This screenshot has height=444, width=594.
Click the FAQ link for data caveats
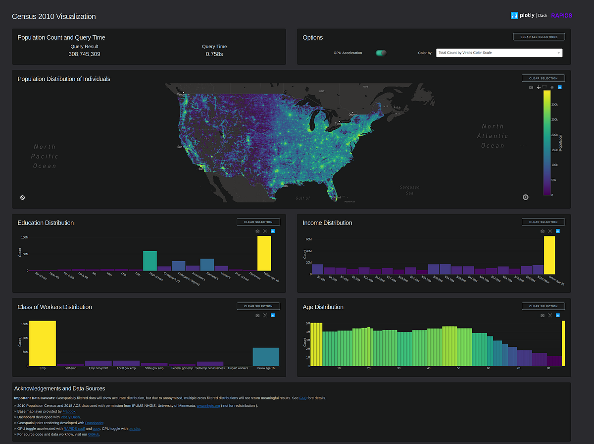tap(301, 397)
